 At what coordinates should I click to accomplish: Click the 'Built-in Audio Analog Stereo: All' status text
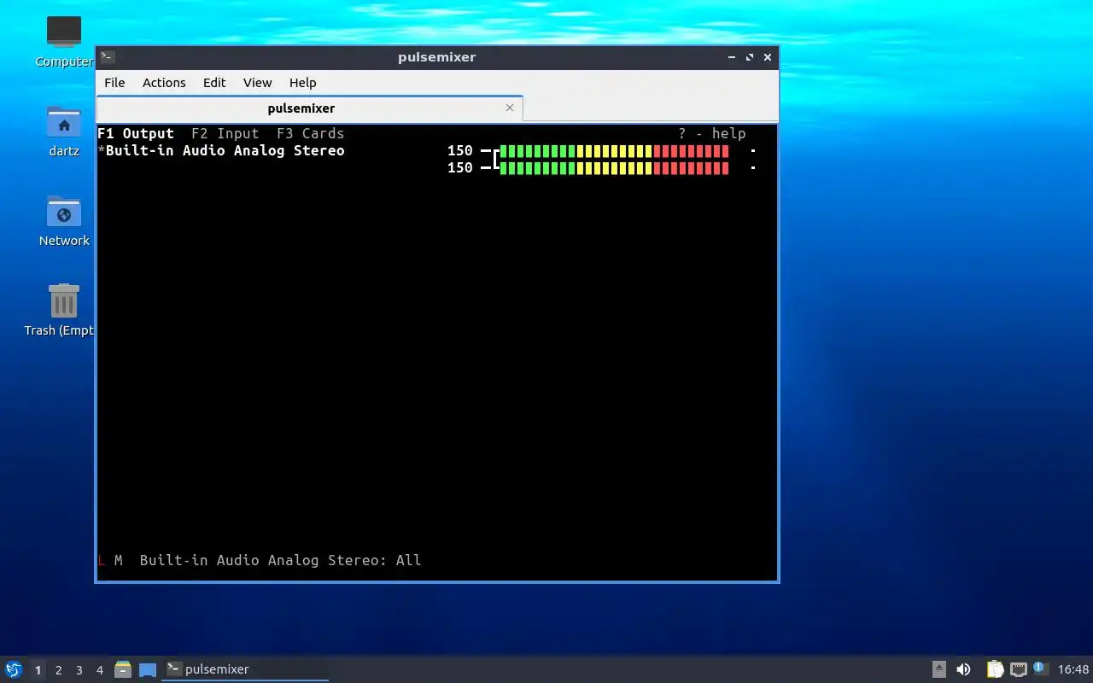pyautogui.click(x=280, y=560)
